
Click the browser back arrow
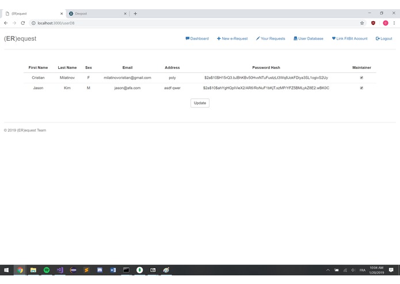[x=6, y=23]
